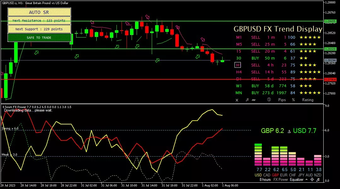Click the FX Power mode label in footer
Image resolution: width=340 pixels, height=189 pixels.
coord(280,180)
